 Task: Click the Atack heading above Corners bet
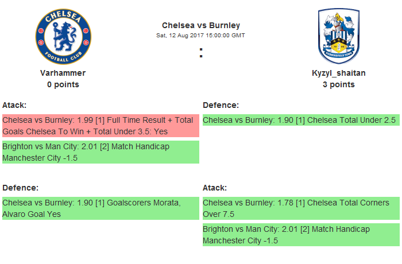(x=215, y=188)
